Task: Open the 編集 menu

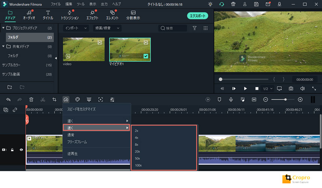Action: [69, 4]
